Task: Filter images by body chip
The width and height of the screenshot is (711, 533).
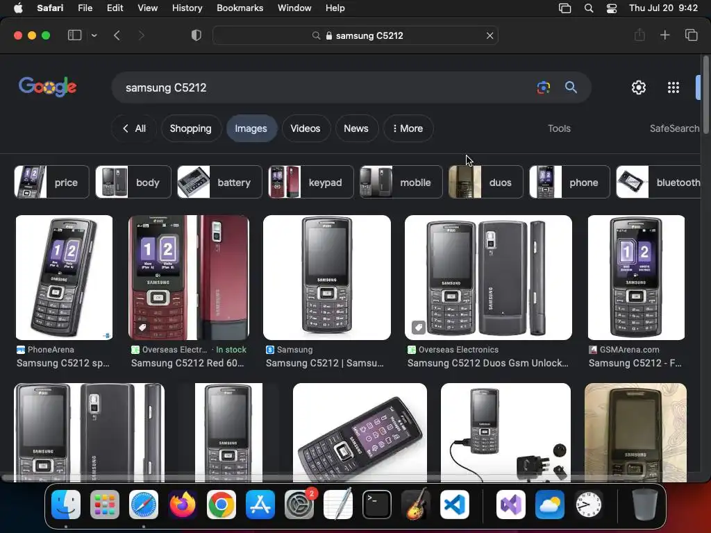Action: tap(133, 183)
